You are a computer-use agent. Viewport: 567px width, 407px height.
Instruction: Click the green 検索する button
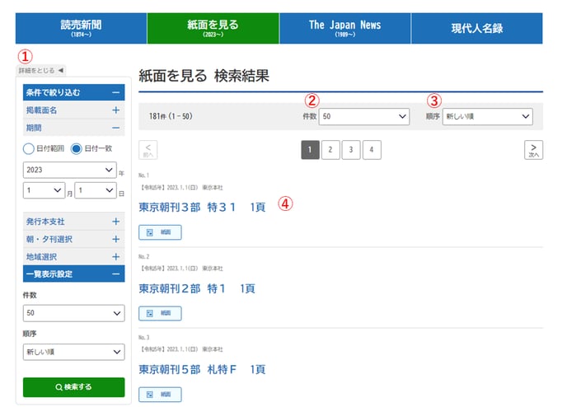74,386
